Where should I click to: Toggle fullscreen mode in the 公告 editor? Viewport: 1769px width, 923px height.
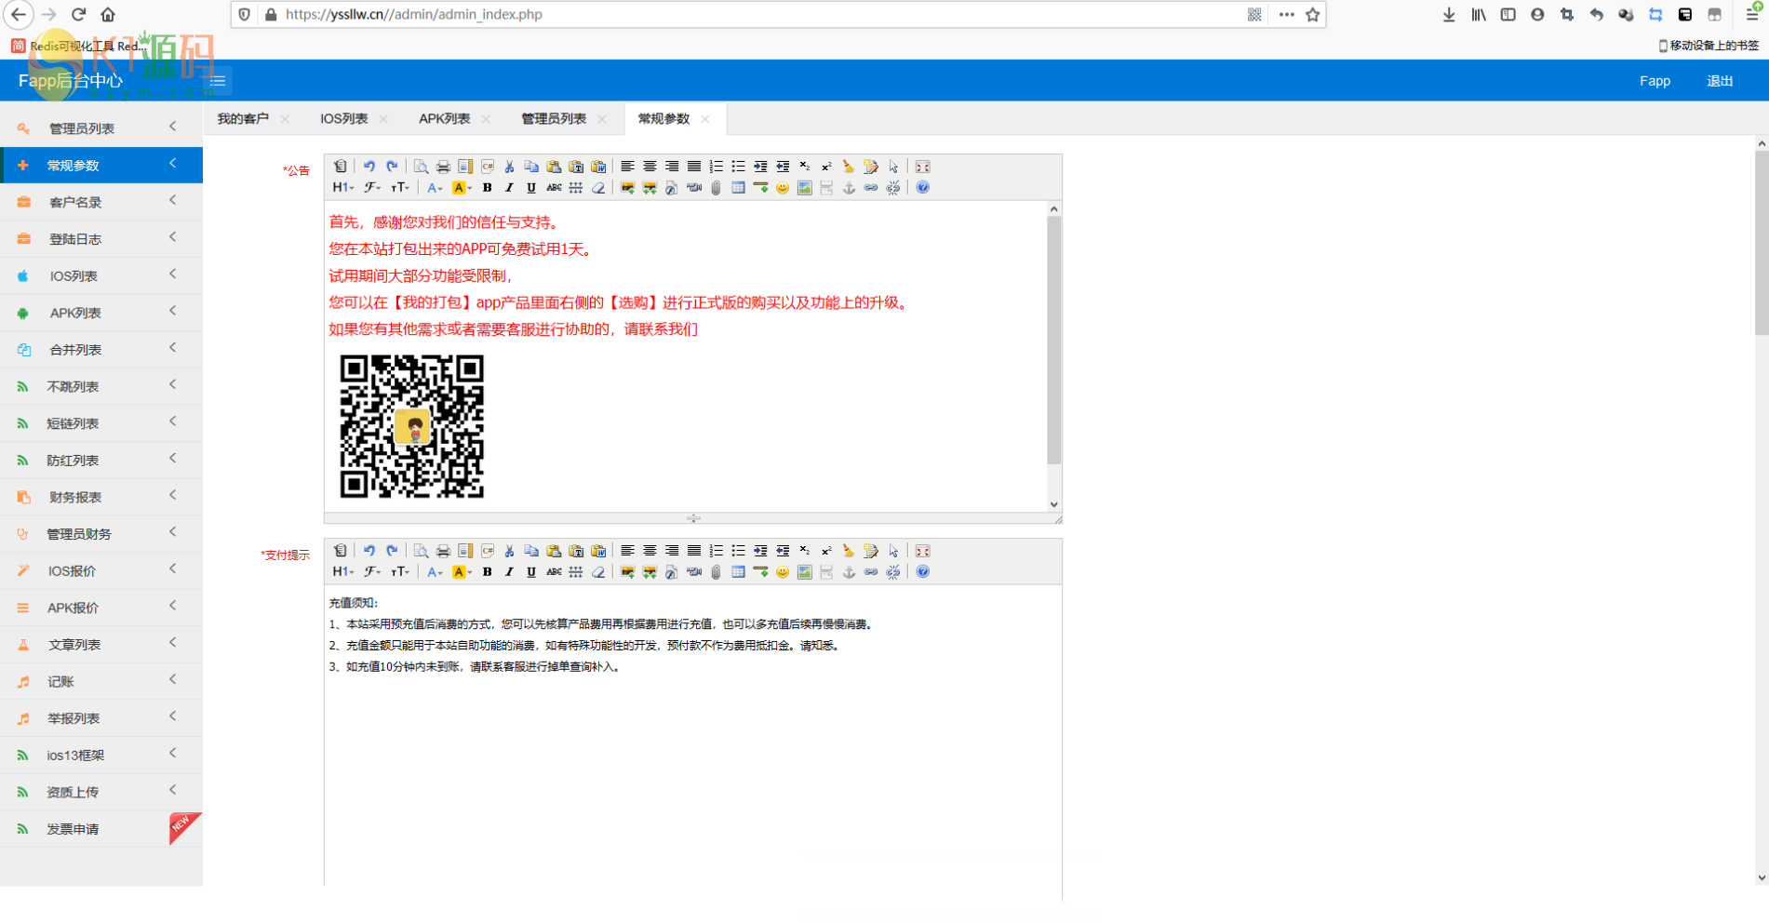pyautogui.click(x=922, y=167)
